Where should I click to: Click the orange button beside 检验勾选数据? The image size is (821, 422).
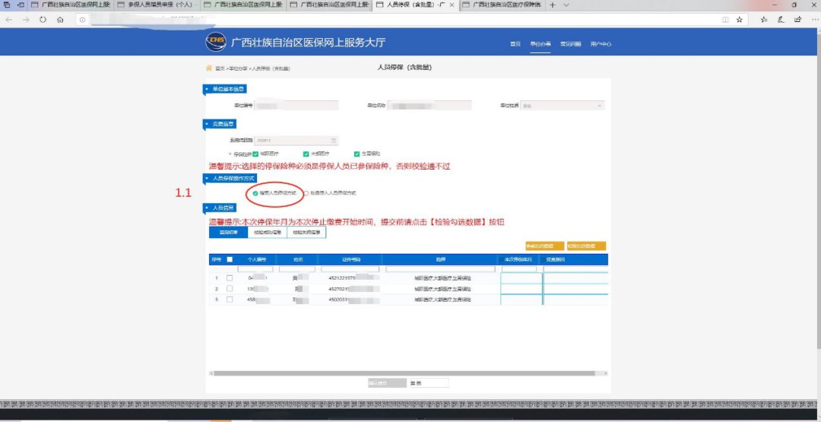544,246
